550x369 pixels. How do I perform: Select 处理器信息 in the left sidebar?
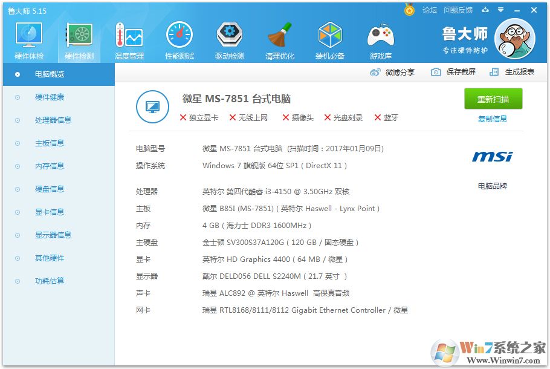53,120
